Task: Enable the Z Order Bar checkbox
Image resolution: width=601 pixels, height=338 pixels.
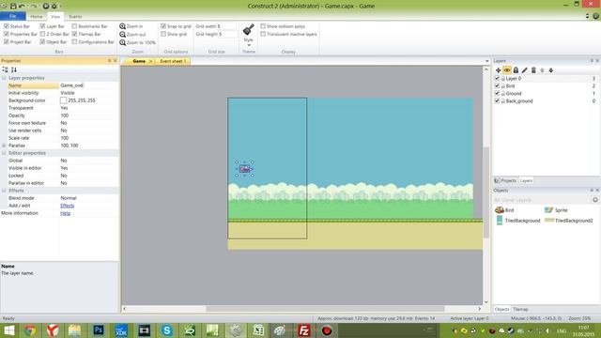Action: (42, 34)
